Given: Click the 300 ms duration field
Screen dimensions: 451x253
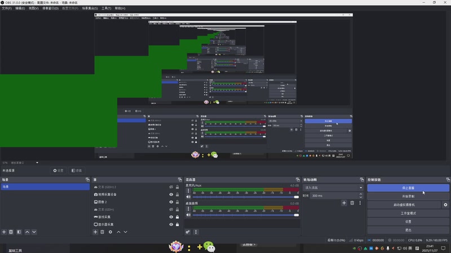Looking at the screenshot, I should pos(334,196).
